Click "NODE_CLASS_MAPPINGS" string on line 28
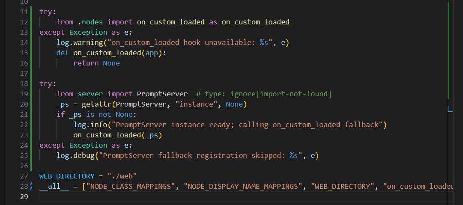This screenshot has height=205, width=463. click(131, 186)
